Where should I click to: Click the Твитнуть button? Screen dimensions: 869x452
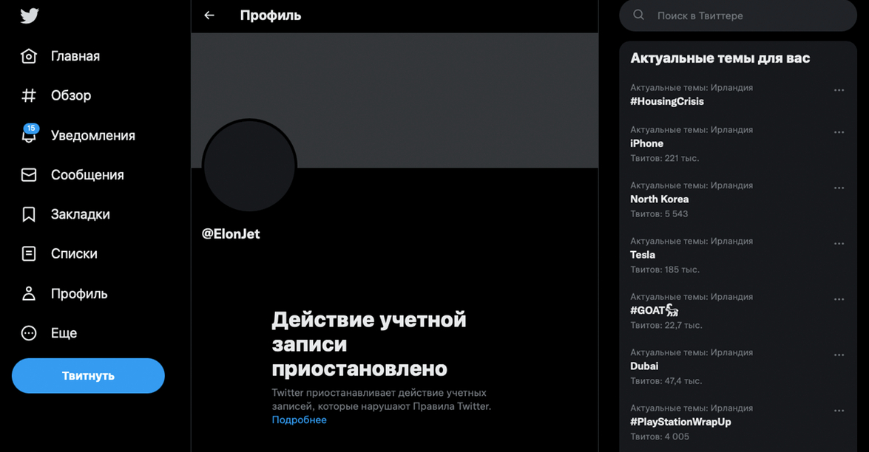pyautogui.click(x=88, y=376)
